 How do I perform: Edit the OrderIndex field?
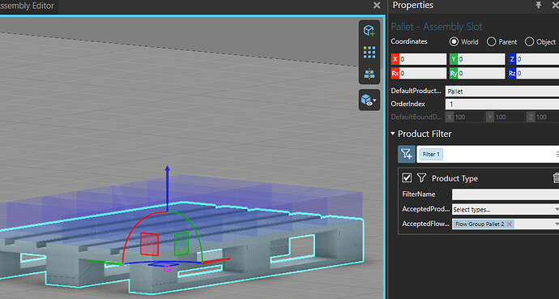(x=502, y=104)
